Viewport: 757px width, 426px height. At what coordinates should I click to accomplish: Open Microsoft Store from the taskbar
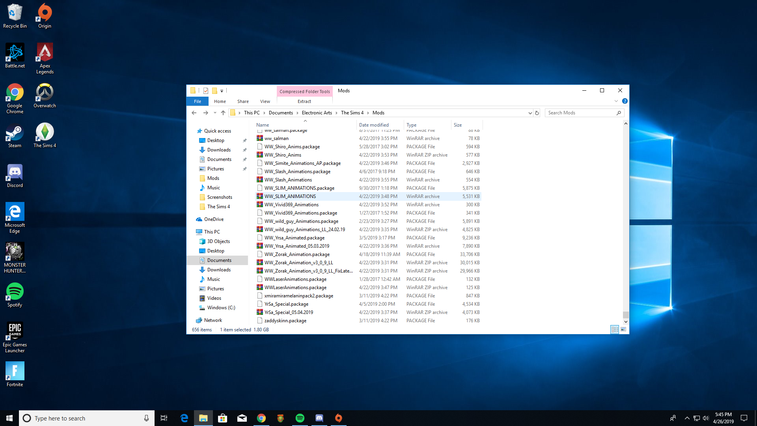tap(223, 418)
